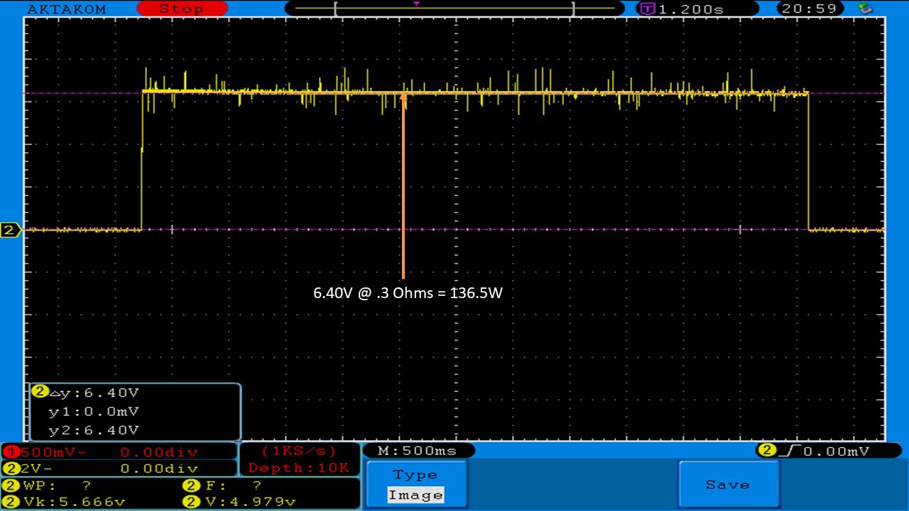This screenshot has width=909, height=511.
Task: Click the waveform memory position bar
Action: (453, 9)
